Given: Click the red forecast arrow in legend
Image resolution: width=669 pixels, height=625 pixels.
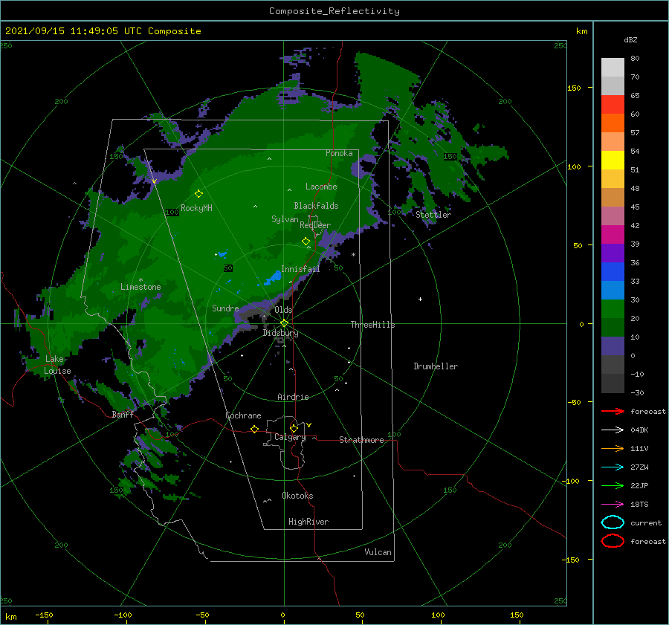Looking at the screenshot, I should 613,411.
